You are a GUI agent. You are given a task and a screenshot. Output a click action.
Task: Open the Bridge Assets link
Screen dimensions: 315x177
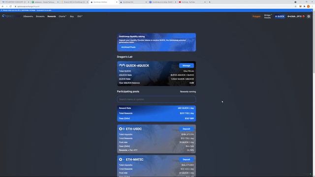pyautogui.click(x=268, y=16)
